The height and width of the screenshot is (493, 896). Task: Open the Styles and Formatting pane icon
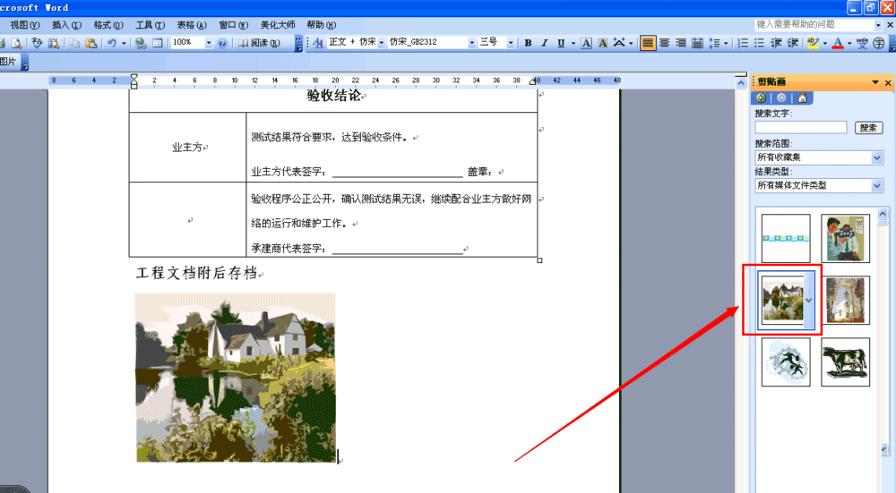coord(318,42)
